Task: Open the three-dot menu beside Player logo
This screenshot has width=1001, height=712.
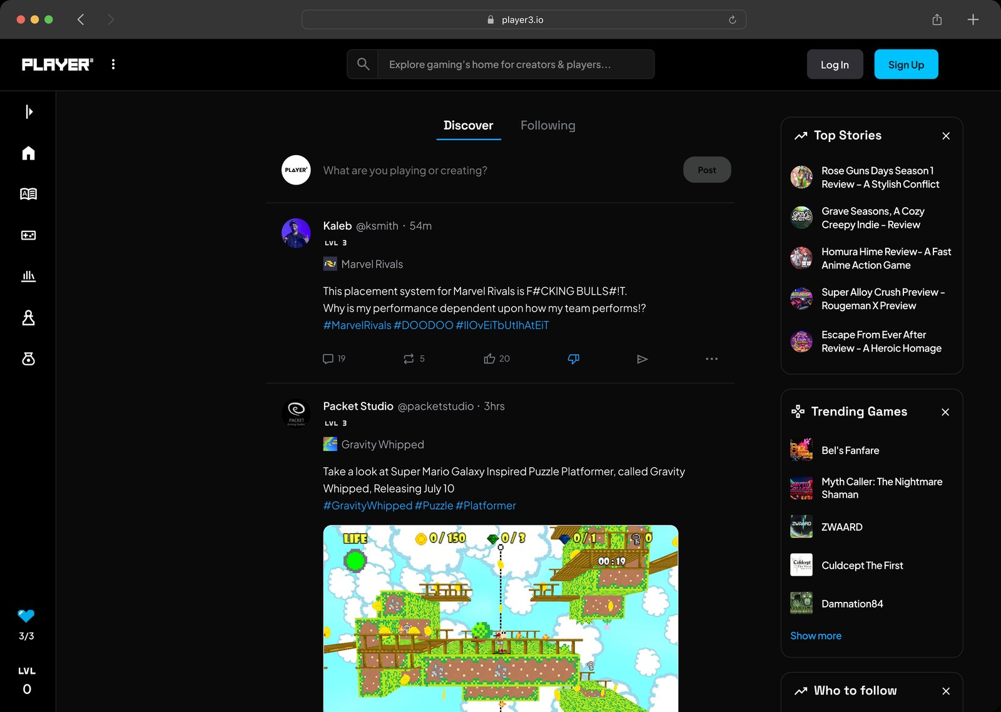Action: [x=113, y=64]
